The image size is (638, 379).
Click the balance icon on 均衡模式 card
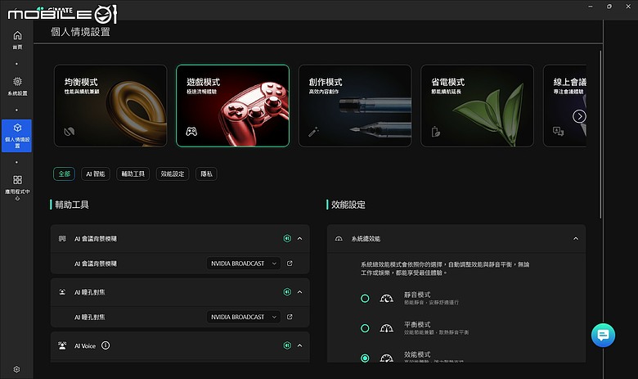click(x=70, y=131)
